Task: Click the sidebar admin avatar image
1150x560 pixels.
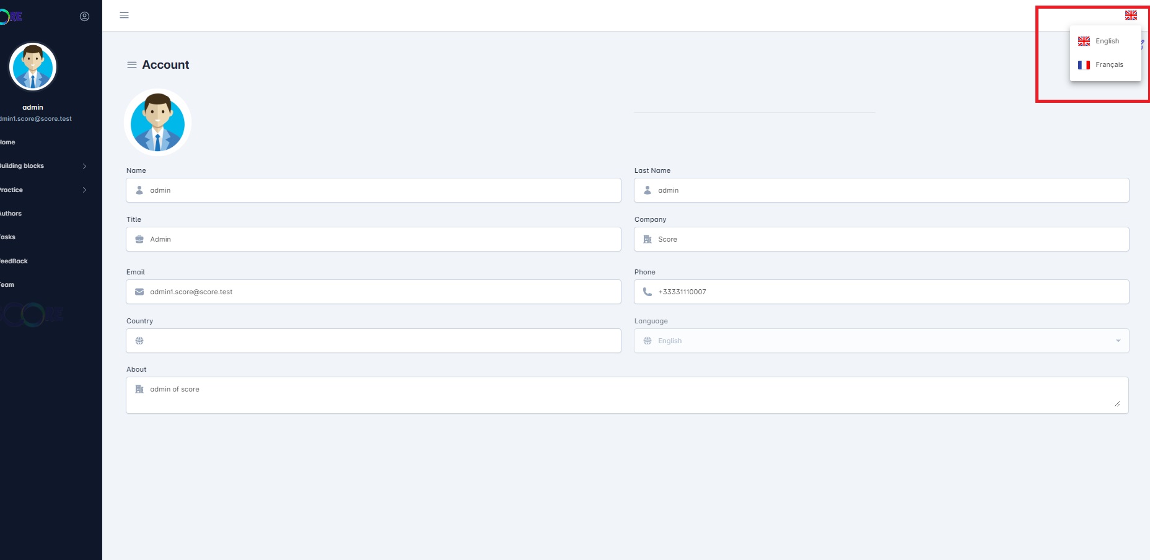Action: point(33,67)
